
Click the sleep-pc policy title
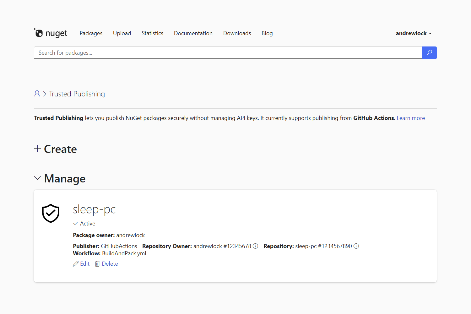[x=94, y=209]
